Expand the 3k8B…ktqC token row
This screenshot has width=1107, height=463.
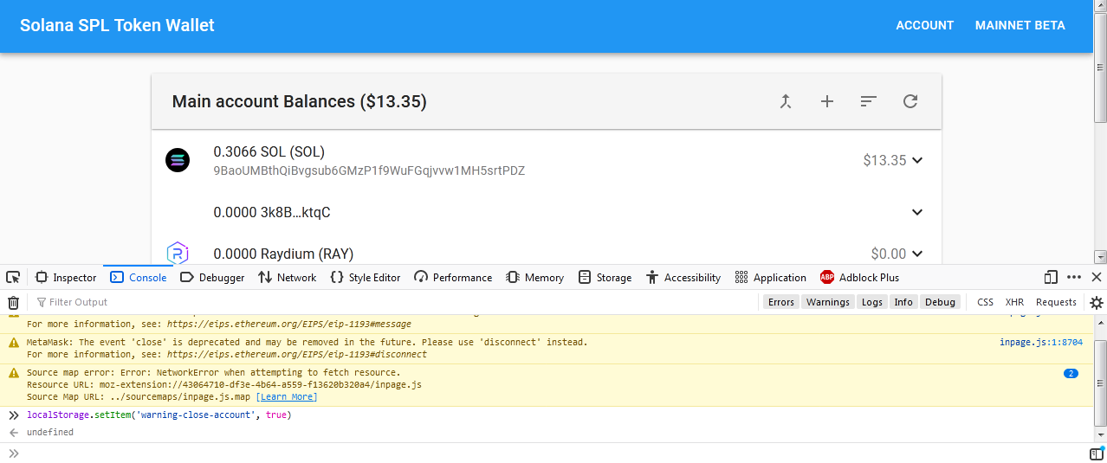(917, 212)
